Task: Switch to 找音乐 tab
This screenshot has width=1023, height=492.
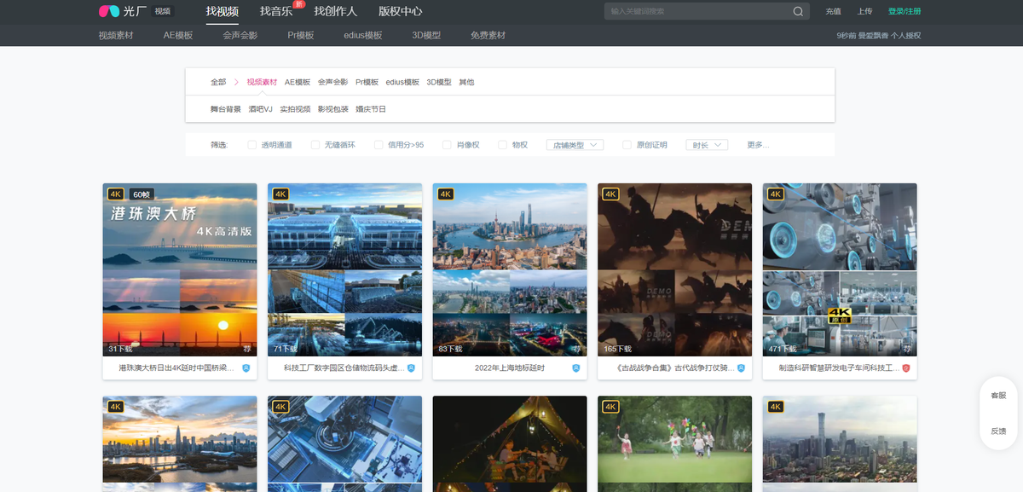Action: (276, 11)
